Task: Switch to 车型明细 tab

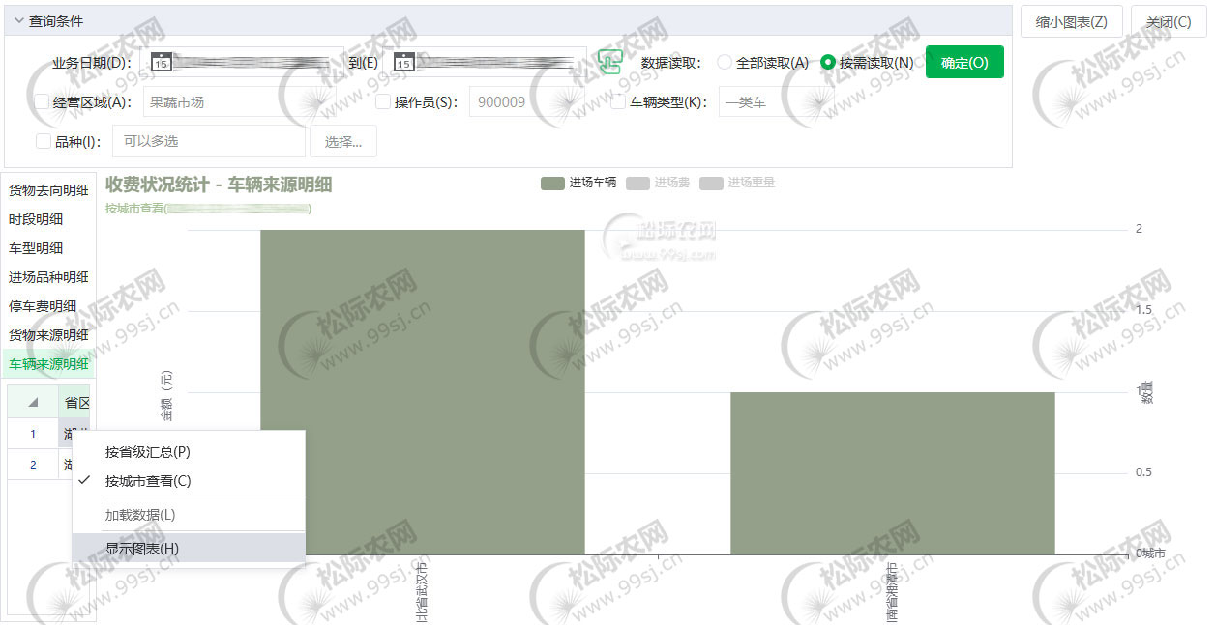Action: pyautogui.click(x=49, y=248)
